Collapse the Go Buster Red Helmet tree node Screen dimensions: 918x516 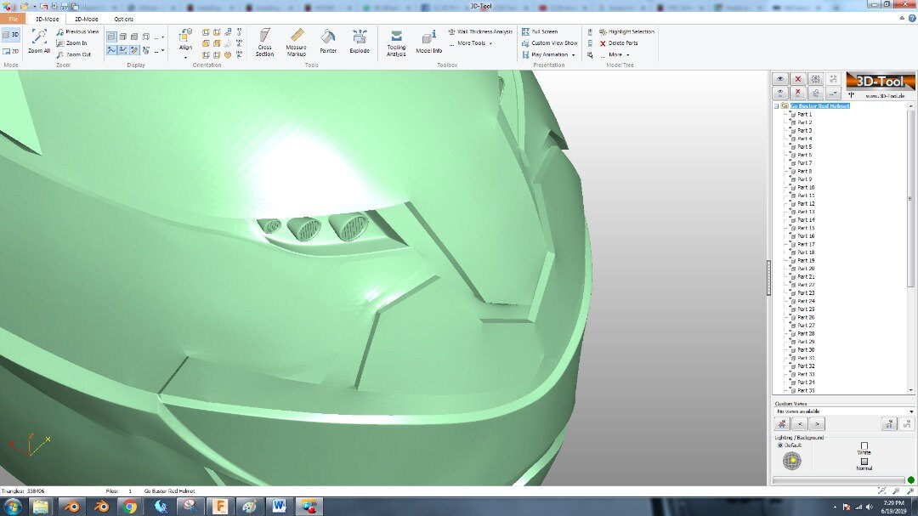tap(776, 106)
